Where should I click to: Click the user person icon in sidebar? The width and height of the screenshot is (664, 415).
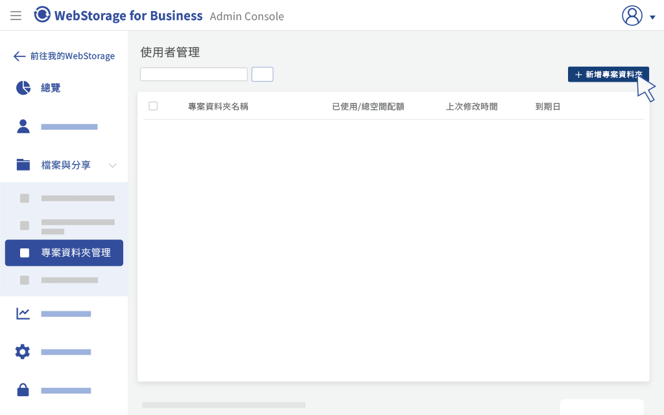(23, 126)
